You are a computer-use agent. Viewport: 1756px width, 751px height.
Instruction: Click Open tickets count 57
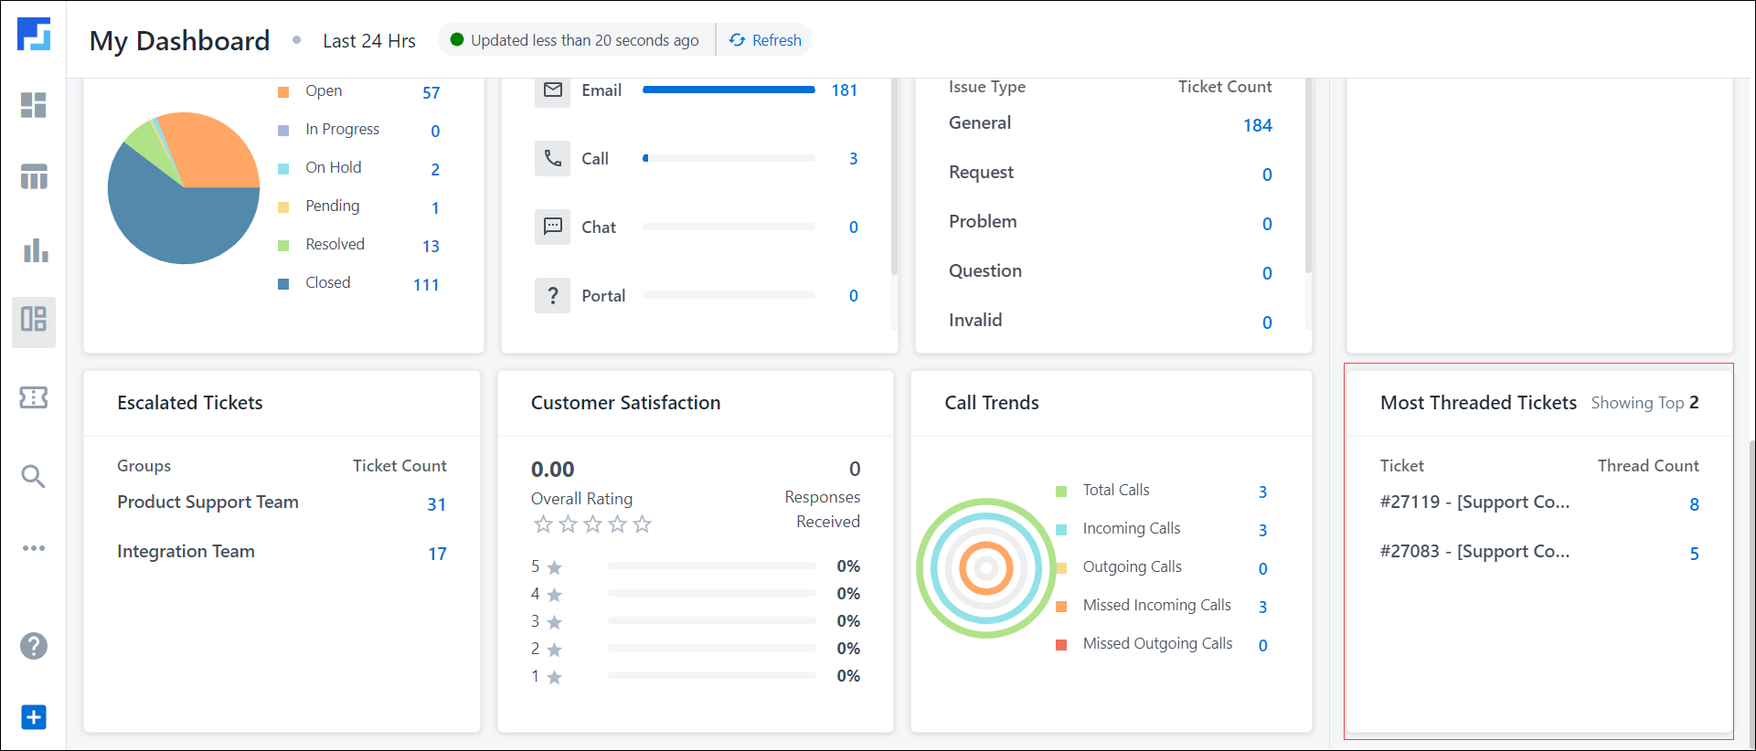click(x=431, y=92)
